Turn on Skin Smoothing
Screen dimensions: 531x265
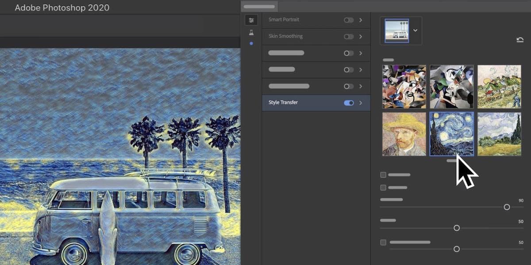tap(349, 37)
